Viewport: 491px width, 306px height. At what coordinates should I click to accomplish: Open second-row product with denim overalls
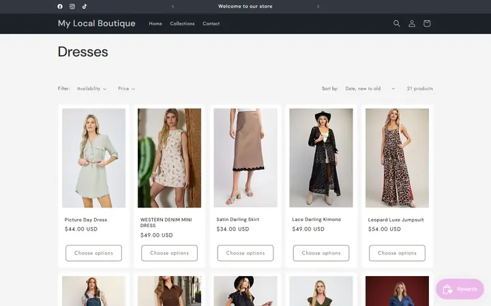(x=93, y=291)
